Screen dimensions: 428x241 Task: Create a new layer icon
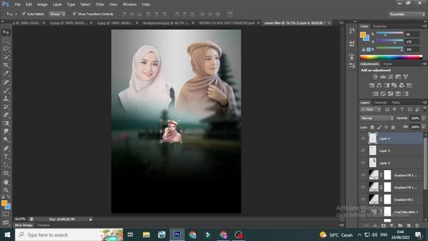(x=409, y=226)
